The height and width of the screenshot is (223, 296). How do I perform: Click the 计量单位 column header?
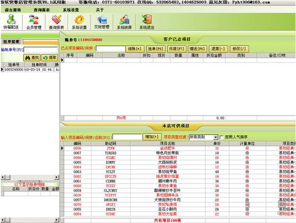pyautogui.click(x=247, y=144)
